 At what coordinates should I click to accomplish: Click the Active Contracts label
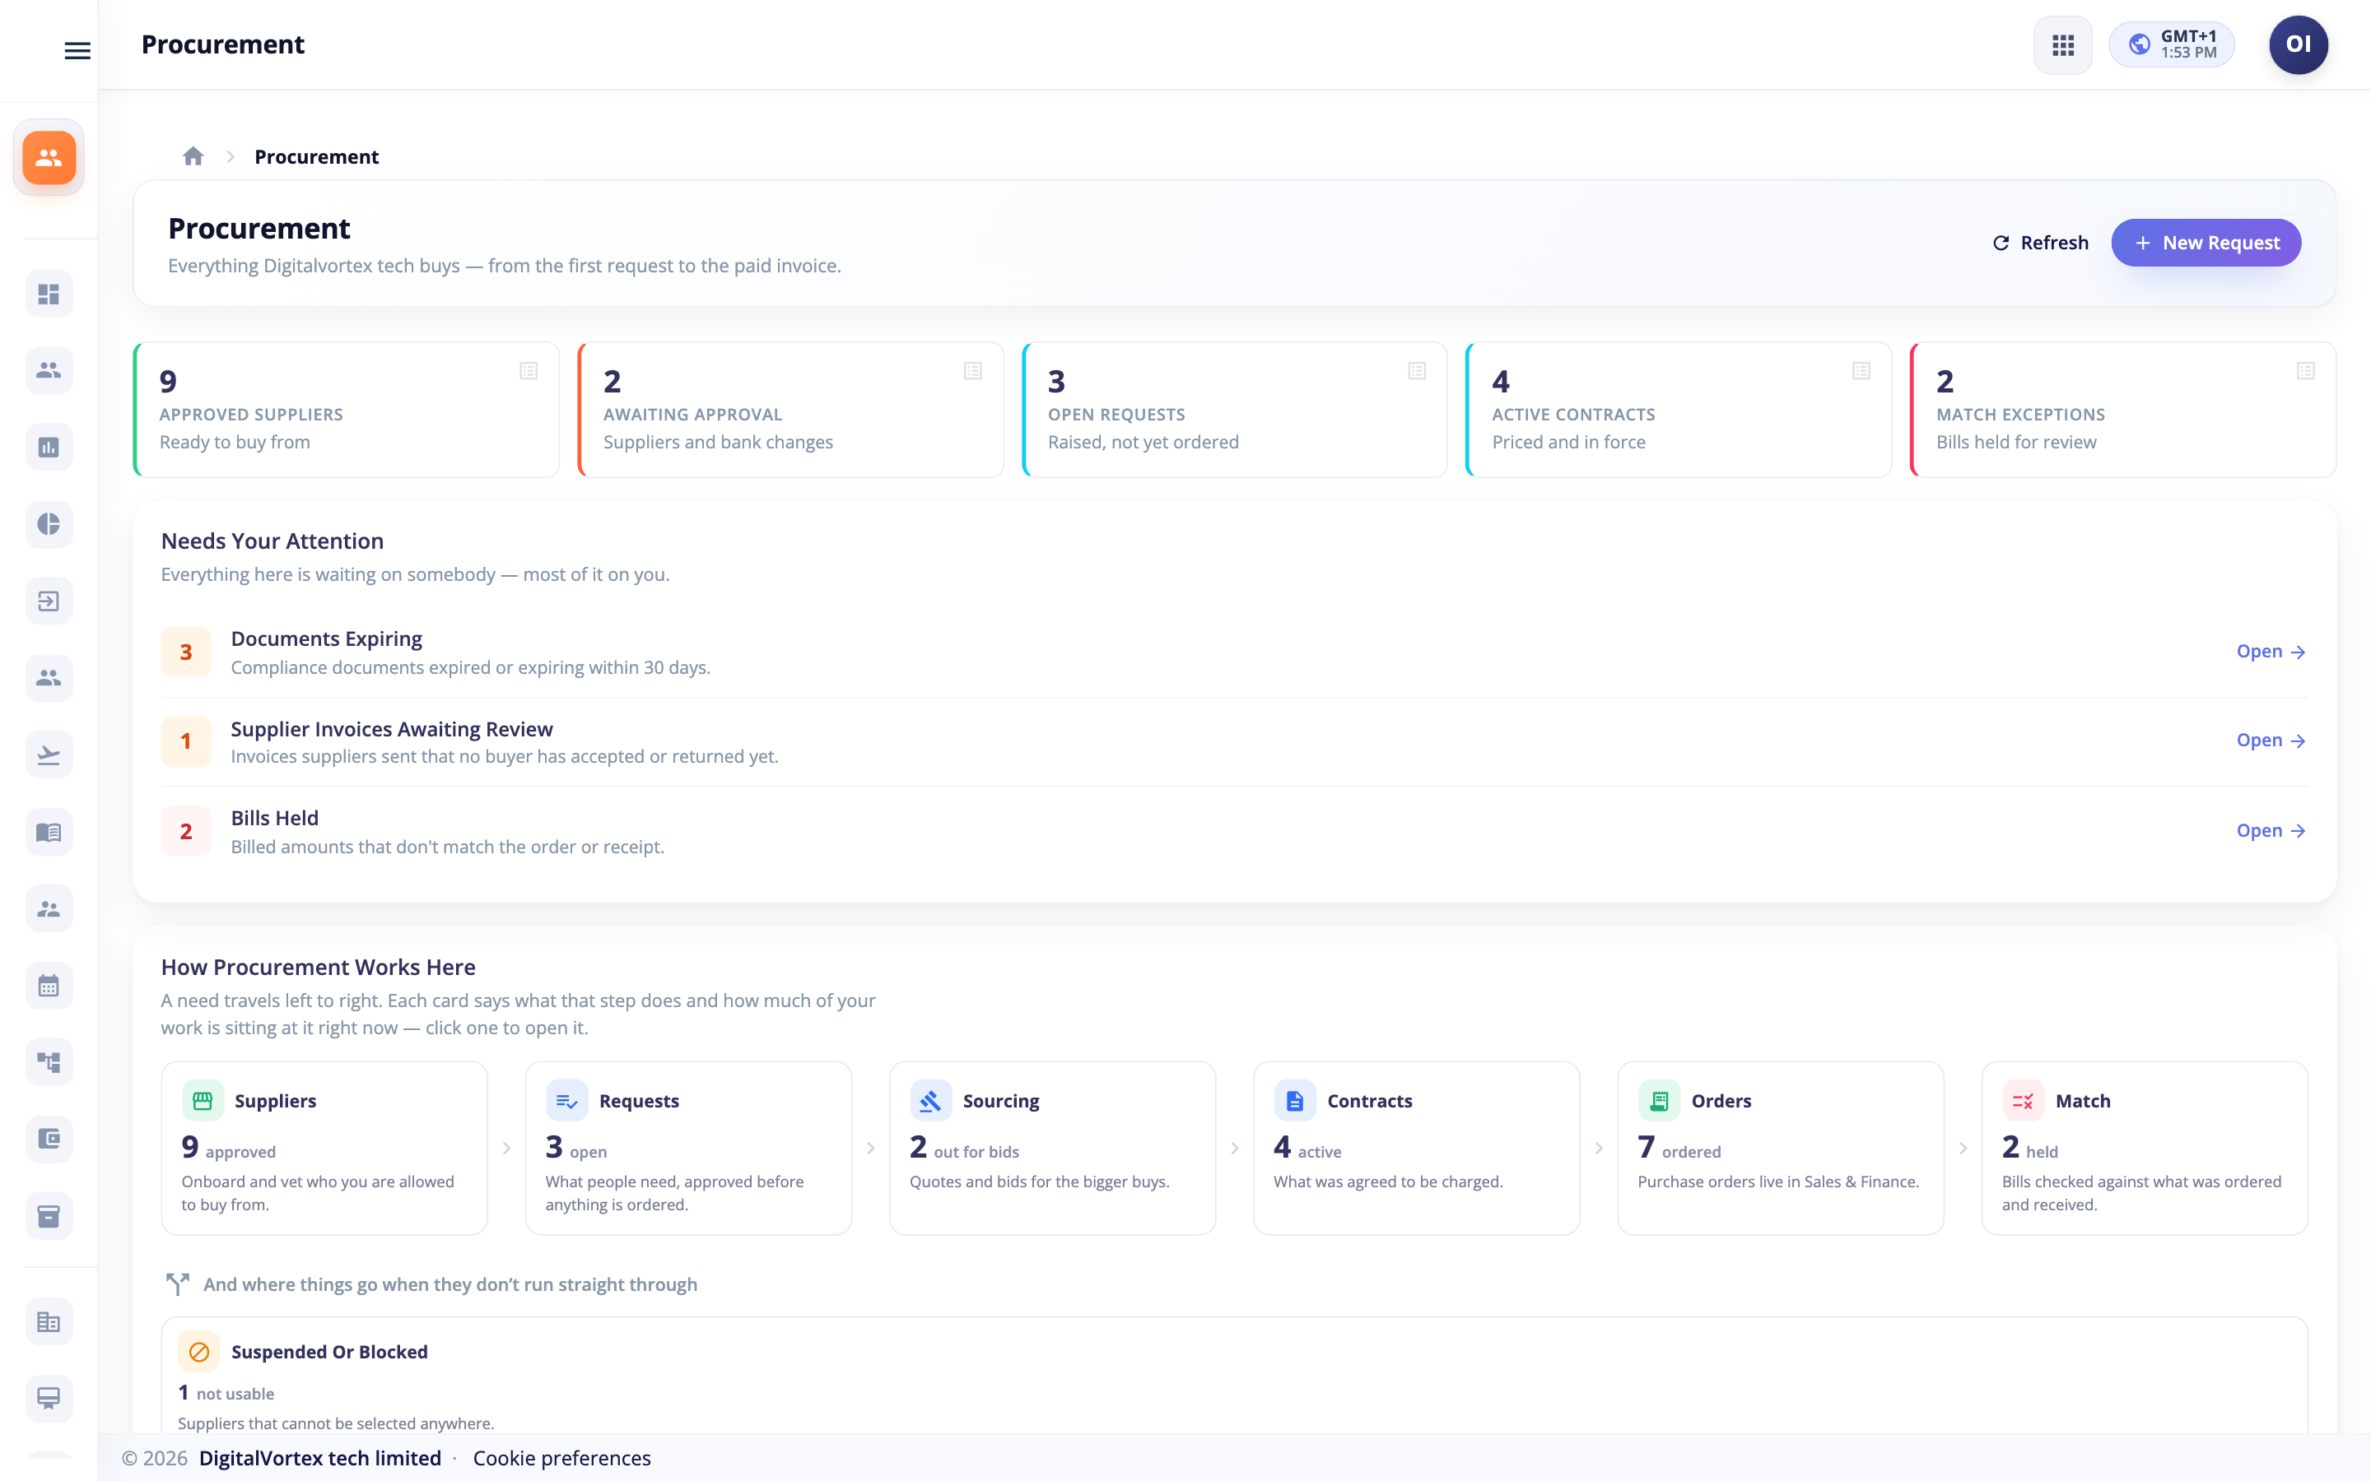tap(1573, 415)
